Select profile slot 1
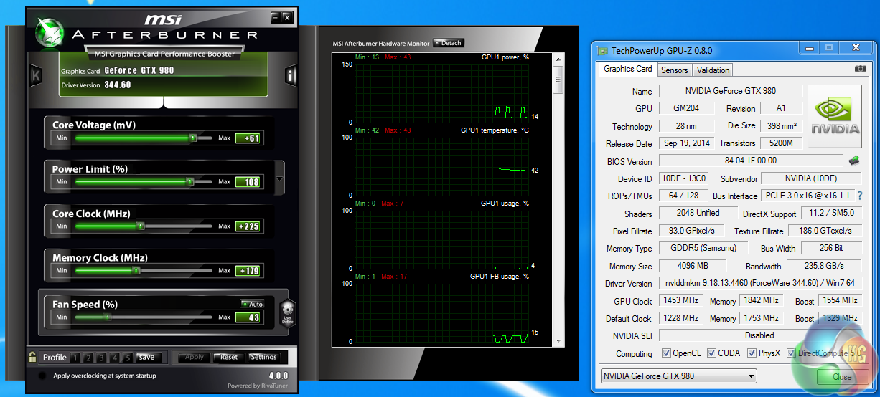The image size is (880, 397). (76, 358)
